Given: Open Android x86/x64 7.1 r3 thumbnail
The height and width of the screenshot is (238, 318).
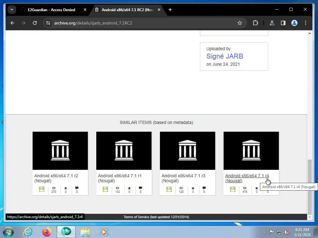Looking at the screenshot, I should (188, 151).
